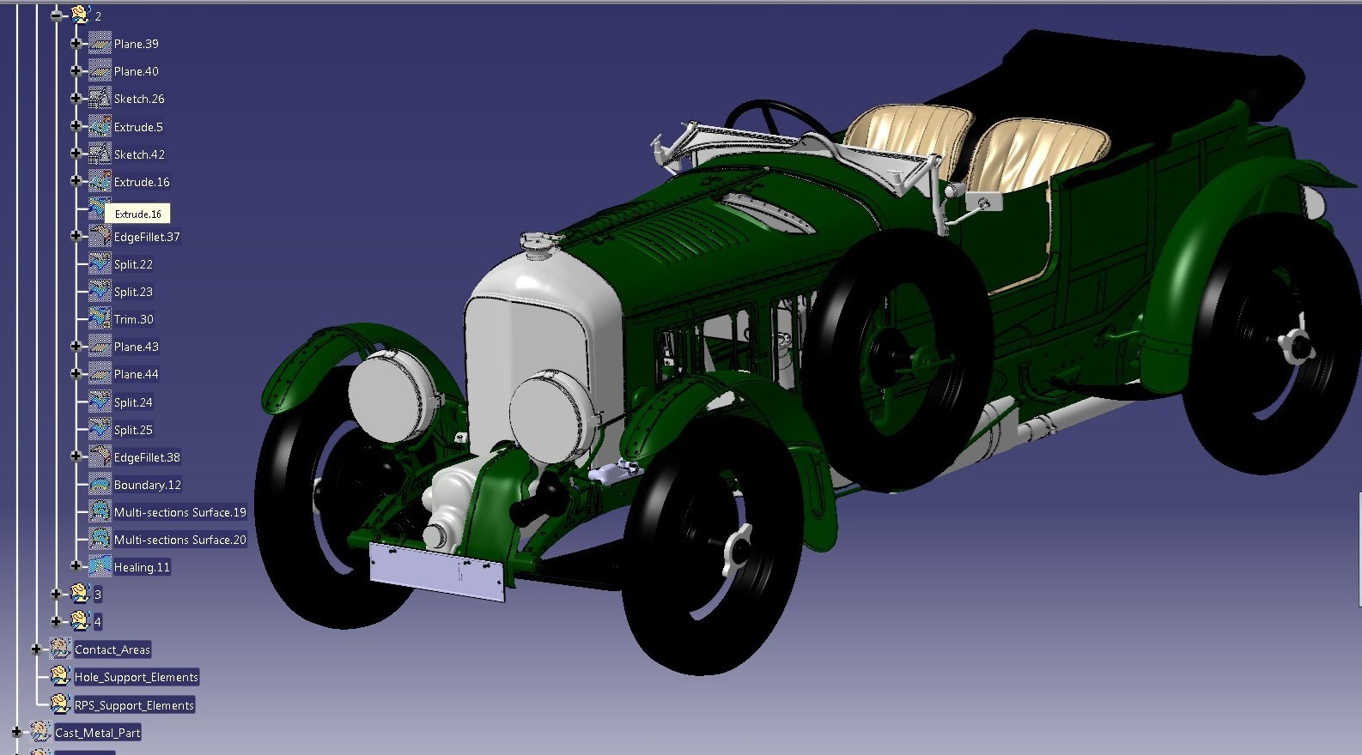
Task: Select the Split.23 operation icon
Action: [x=100, y=291]
